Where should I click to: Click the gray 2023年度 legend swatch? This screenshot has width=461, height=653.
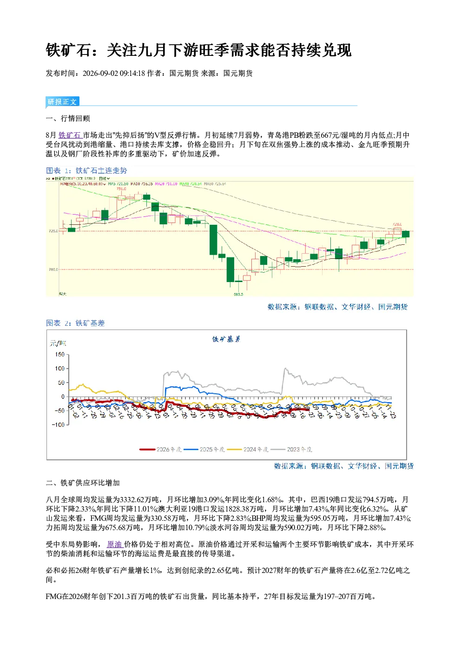(277, 449)
